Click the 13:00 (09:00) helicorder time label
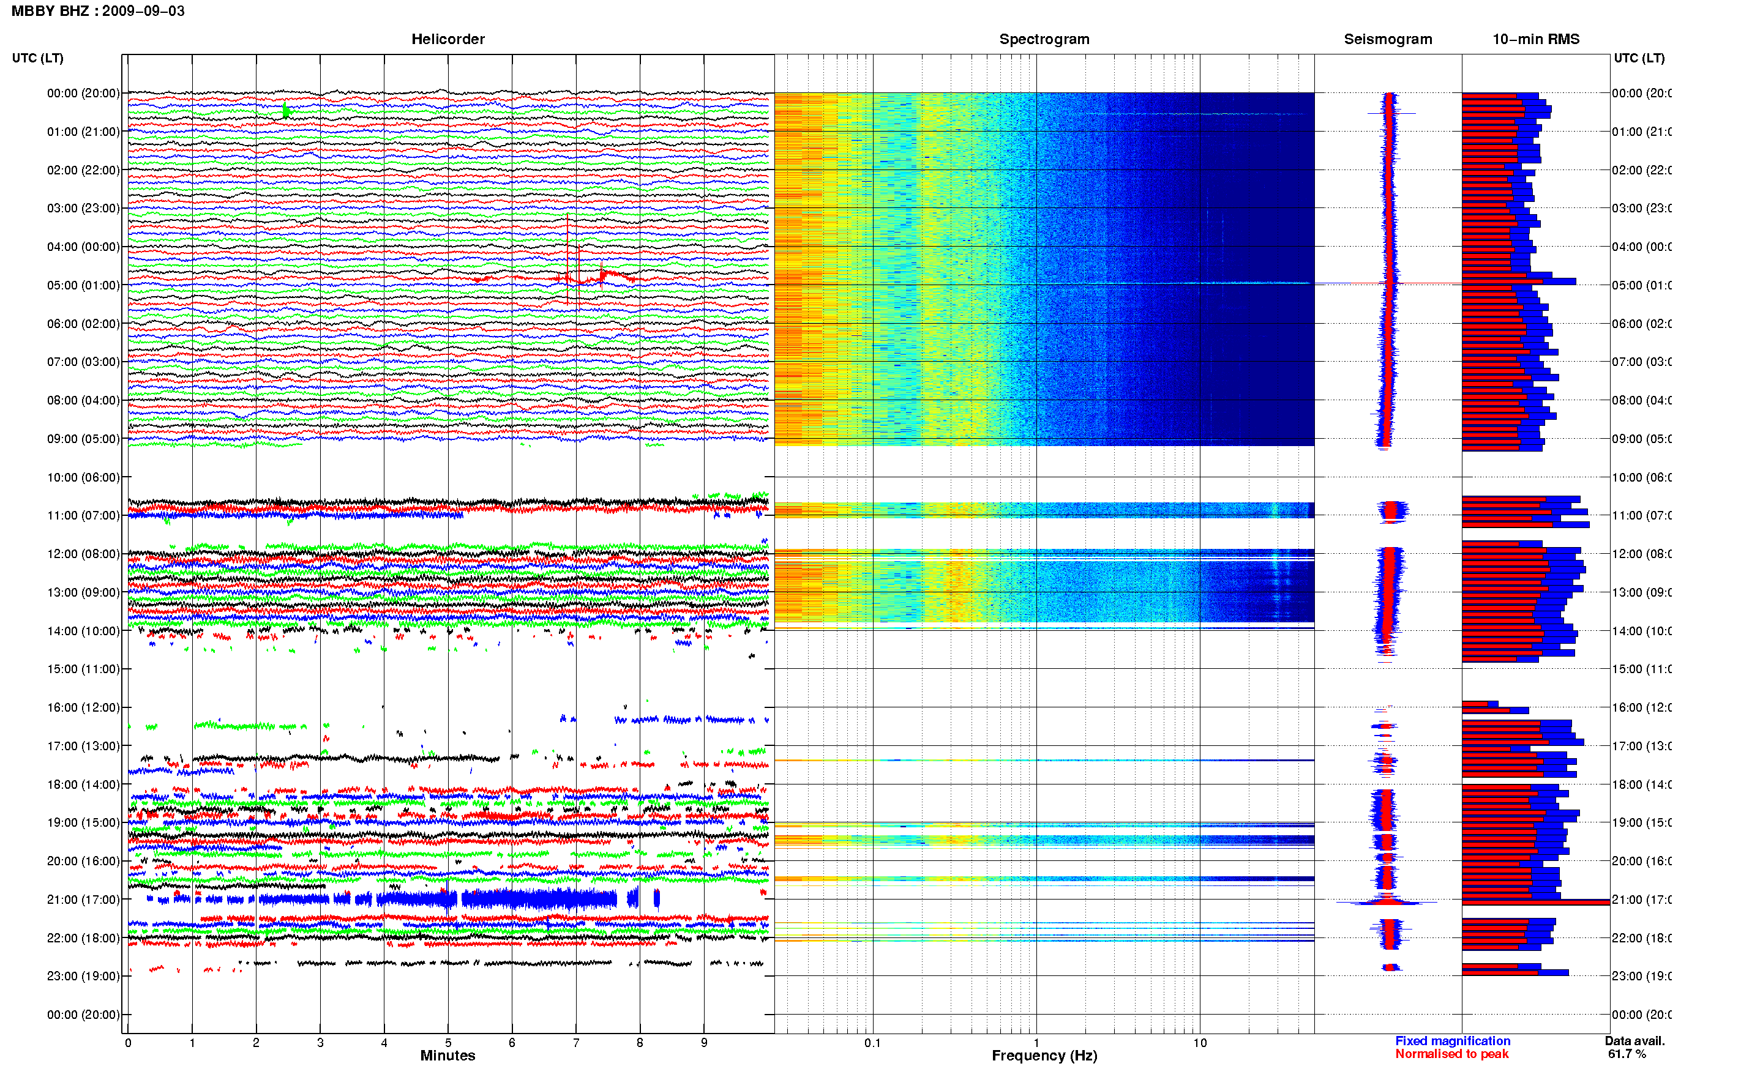1741x1088 pixels. click(83, 592)
